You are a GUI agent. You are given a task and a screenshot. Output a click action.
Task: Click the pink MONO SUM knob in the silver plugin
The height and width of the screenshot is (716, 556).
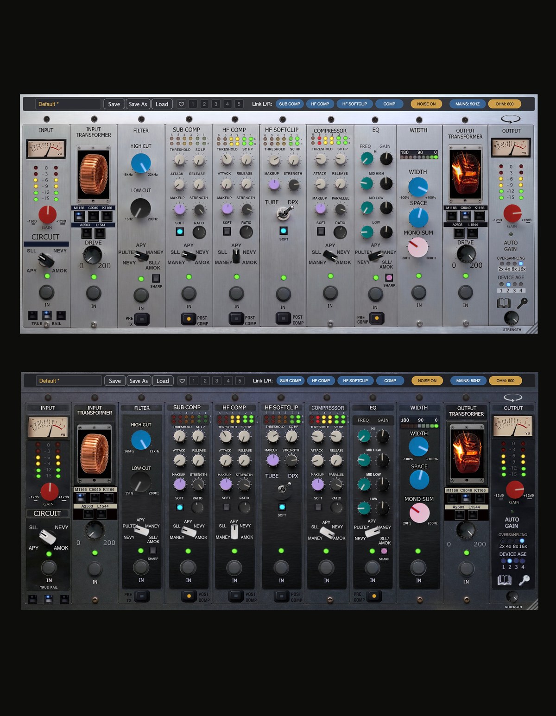(x=418, y=248)
